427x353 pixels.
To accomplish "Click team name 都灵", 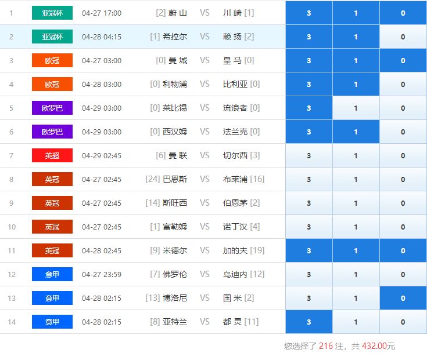I will tap(232, 322).
